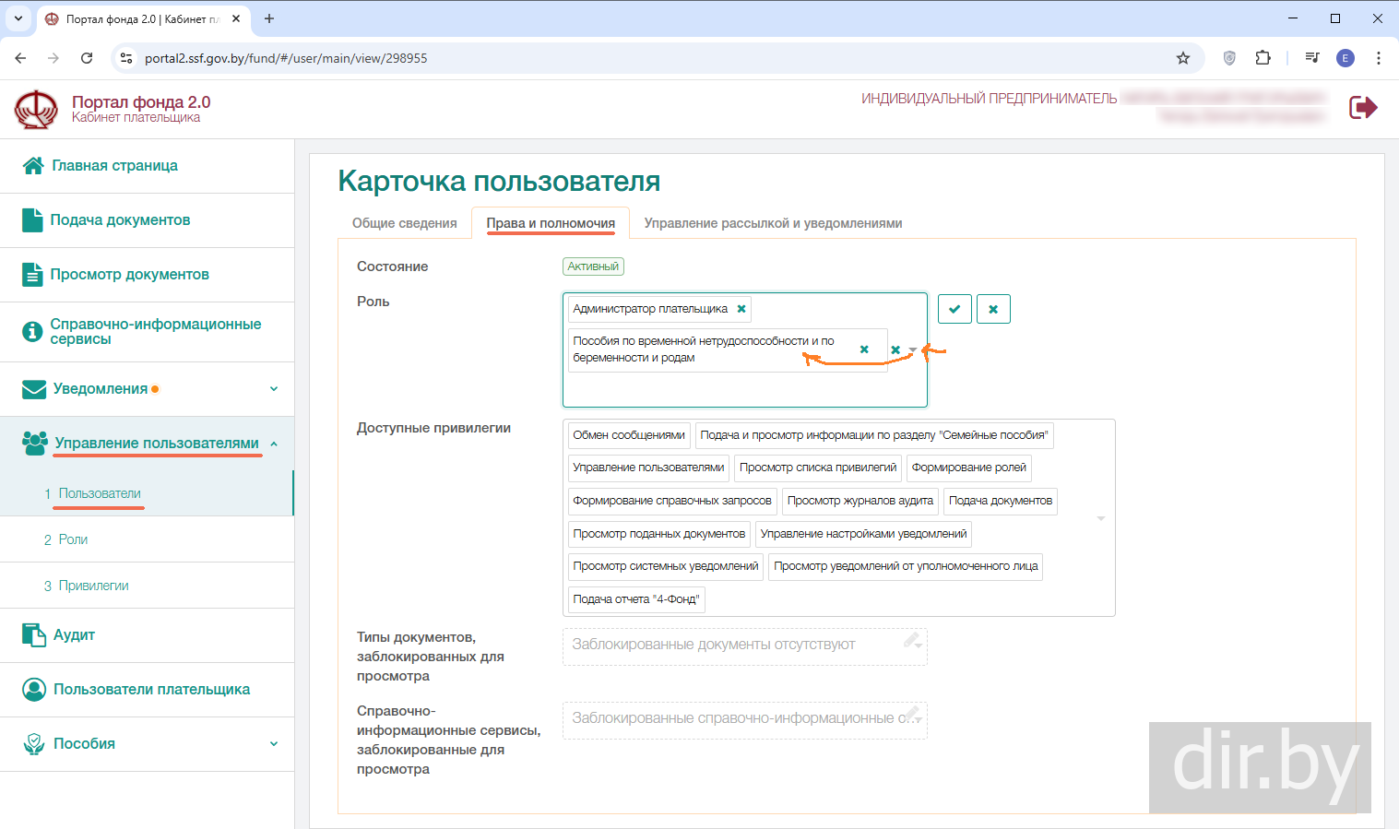The height and width of the screenshot is (829, 1399).
Task: Click the file icon beside Подача документов
Action: click(32, 220)
